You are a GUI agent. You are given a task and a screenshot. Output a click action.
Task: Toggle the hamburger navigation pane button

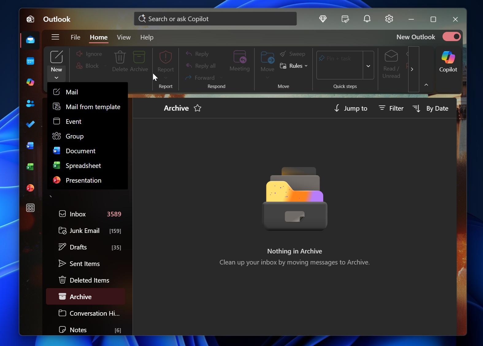pyautogui.click(x=56, y=37)
